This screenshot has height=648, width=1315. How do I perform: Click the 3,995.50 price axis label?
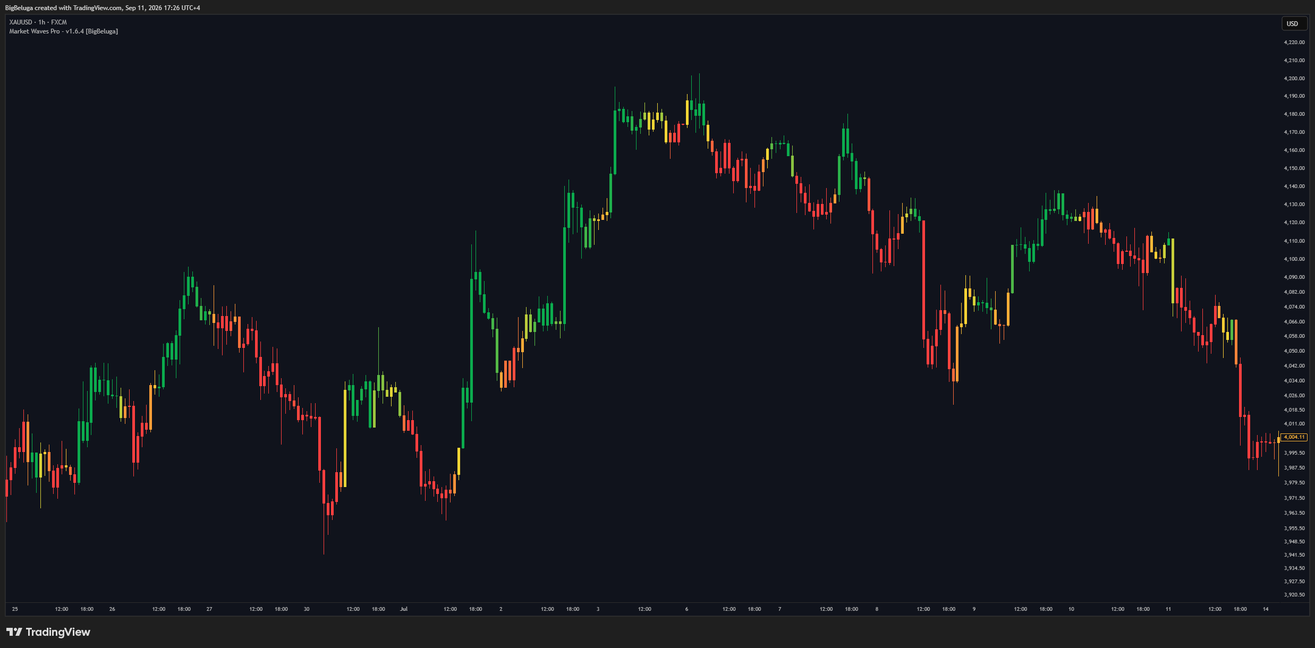point(1294,453)
